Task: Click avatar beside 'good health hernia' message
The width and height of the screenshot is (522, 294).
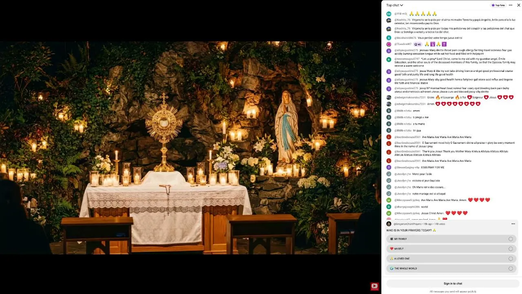Action: 389,80
